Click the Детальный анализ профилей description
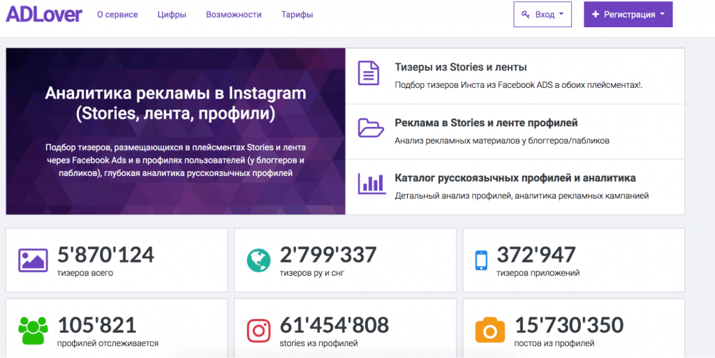 tap(522, 196)
